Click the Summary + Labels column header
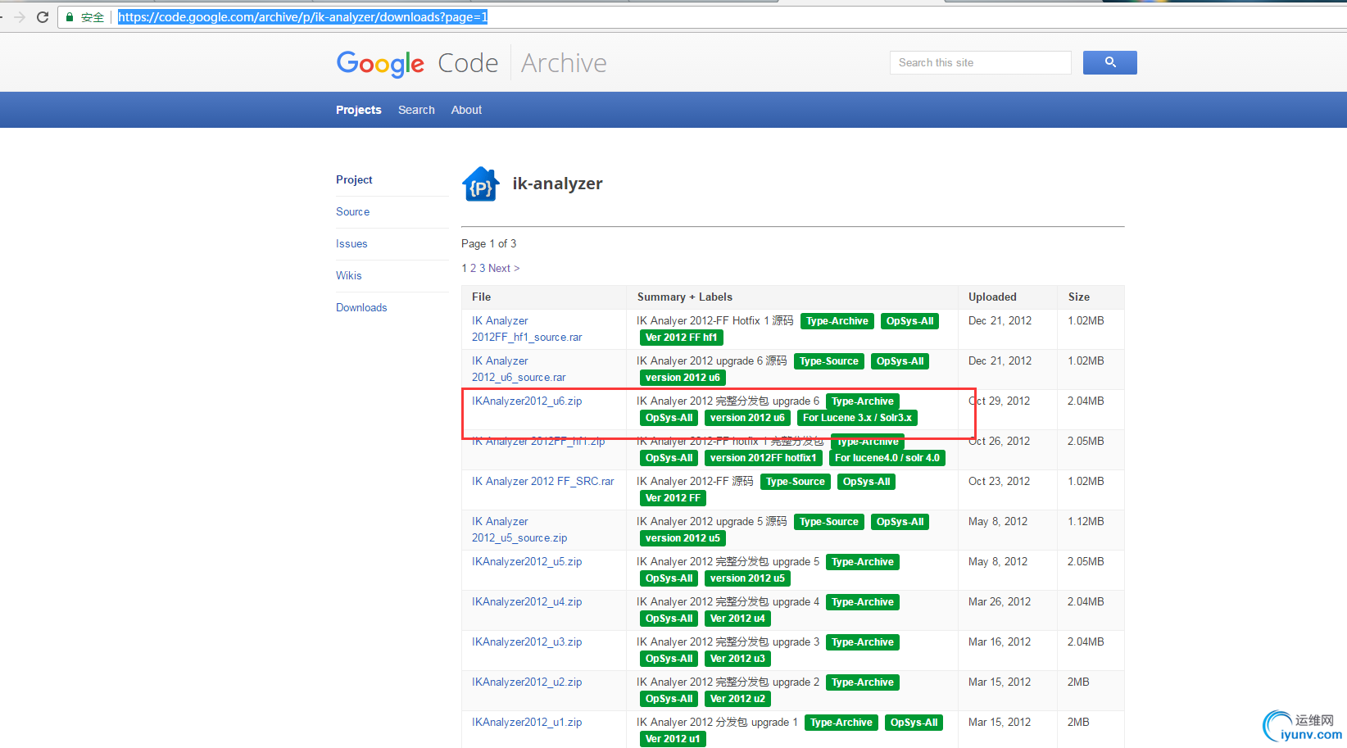This screenshot has height=748, width=1347. 685,297
